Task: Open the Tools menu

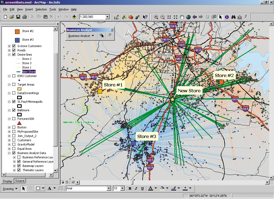Action: [53, 9]
